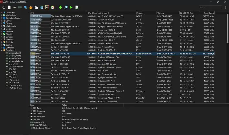Click the disk benchmark toolbar icon
229x135 pixels.
15,7
